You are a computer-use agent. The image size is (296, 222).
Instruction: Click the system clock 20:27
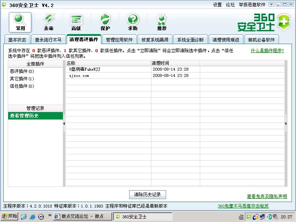click(286, 217)
